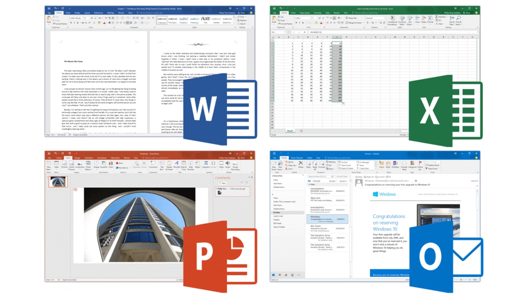
Task: Open Cell Styles in Excel
Action: (x=410, y=21)
